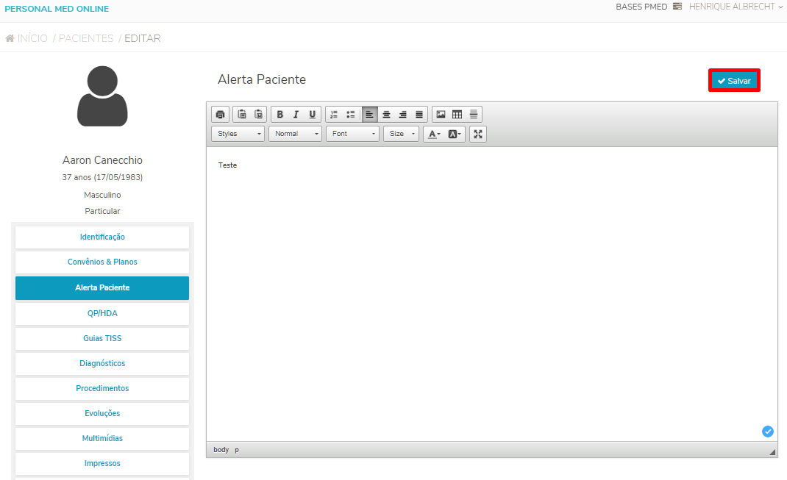Open the Guias TISS section

tap(102, 339)
